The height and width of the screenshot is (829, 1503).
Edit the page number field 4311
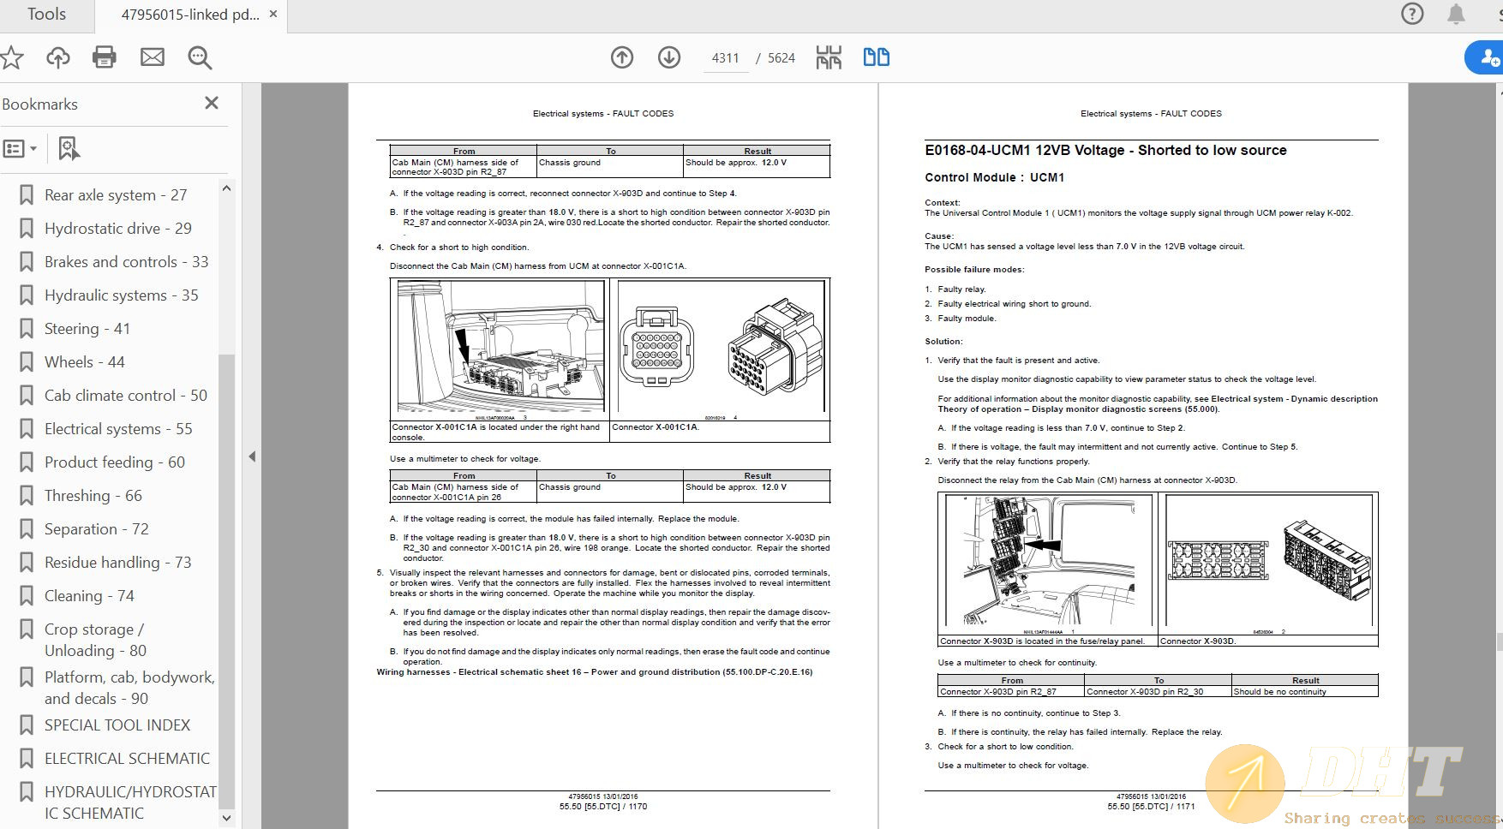coord(725,58)
